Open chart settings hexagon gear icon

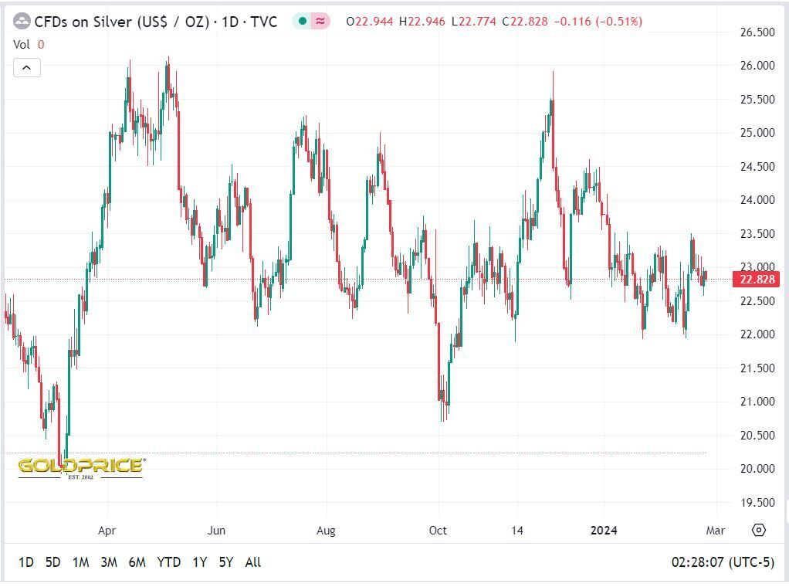coord(758,530)
